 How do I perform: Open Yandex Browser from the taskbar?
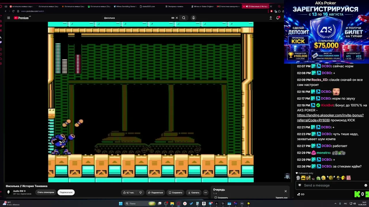coord(185,204)
